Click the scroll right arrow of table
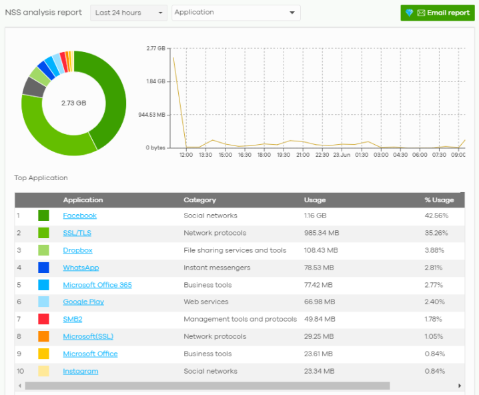The width and height of the screenshot is (479, 395). coord(459,386)
